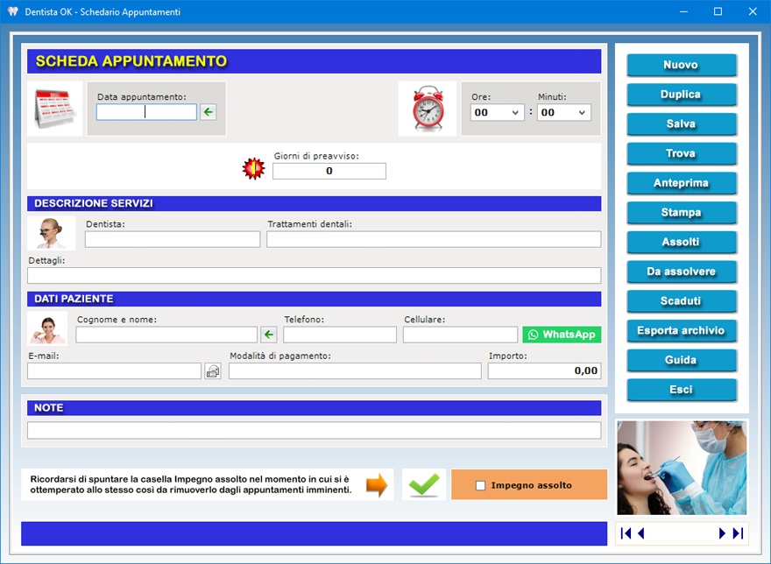771x564 pixels.
Task: Click the orange right arrow icon
Action: [x=377, y=485]
